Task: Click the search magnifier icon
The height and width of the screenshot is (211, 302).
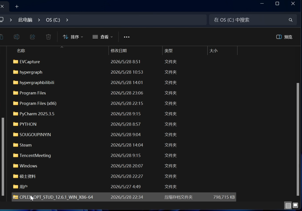Action: point(291,20)
